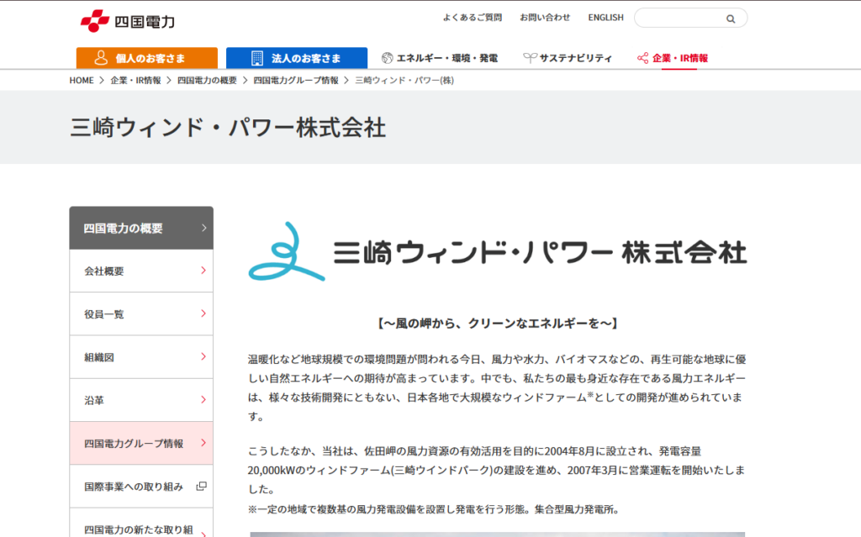
Task: Click 四国電力の概要 breadcrumb link
Action: click(x=207, y=80)
